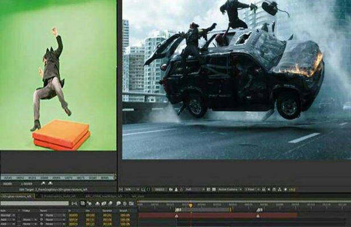This screenshot has width=351, height=227.
Task: Click the Parent column header in timeline
Action: (43, 211)
